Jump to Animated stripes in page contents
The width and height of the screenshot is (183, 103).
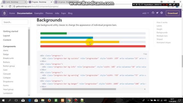(164, 43)
